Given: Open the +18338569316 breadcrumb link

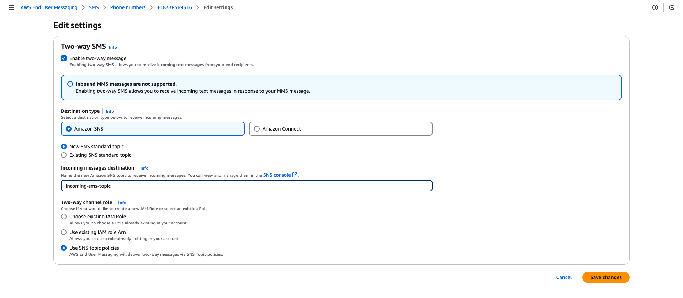Looking at the screenshot, I should pyautogui.click(x=175, y=7).
